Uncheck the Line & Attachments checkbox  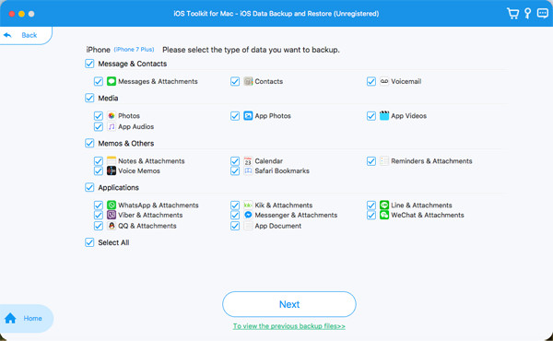(x=371, y=206)
